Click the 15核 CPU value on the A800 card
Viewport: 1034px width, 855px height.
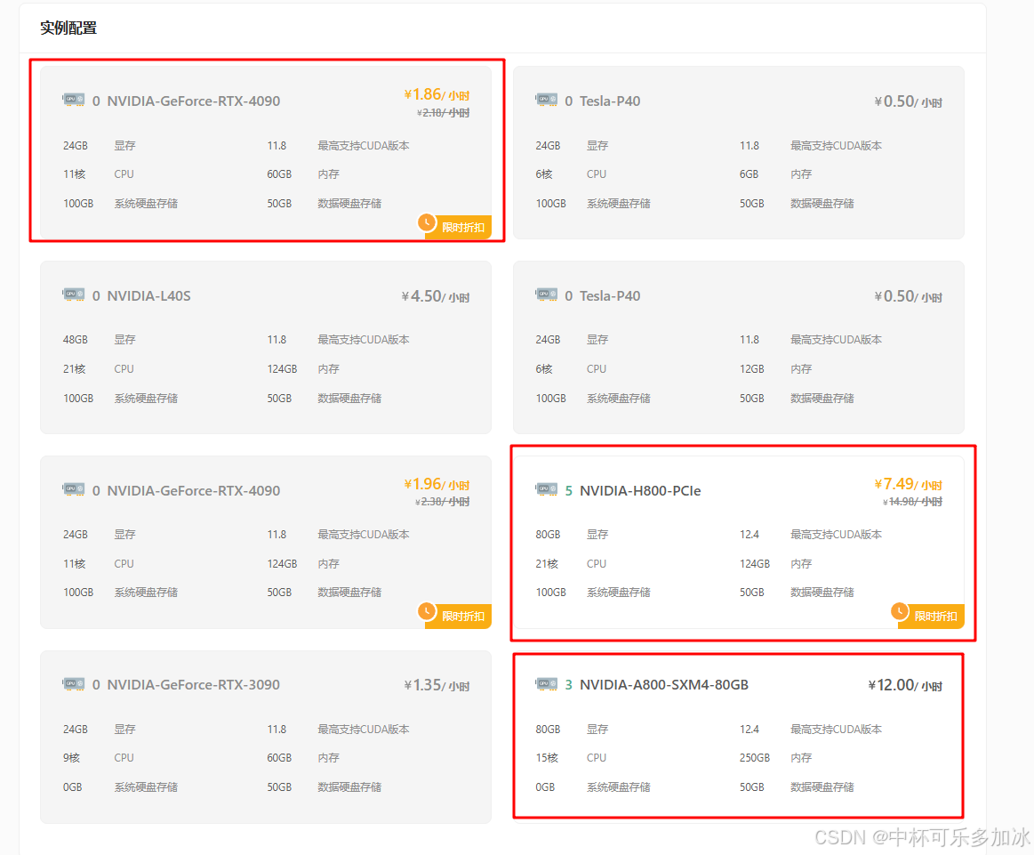point(547,758)
